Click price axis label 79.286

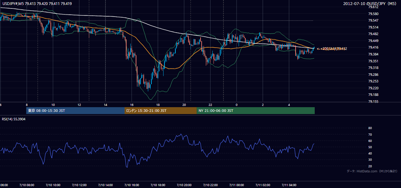click(x=373, y=75)
